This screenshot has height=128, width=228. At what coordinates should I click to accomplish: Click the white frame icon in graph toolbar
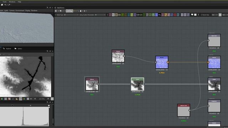coord(195,15)
